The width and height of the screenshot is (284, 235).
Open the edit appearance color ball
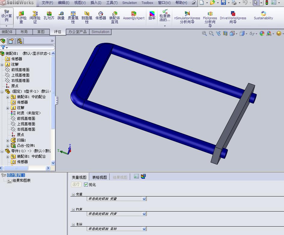coord(262,33)
